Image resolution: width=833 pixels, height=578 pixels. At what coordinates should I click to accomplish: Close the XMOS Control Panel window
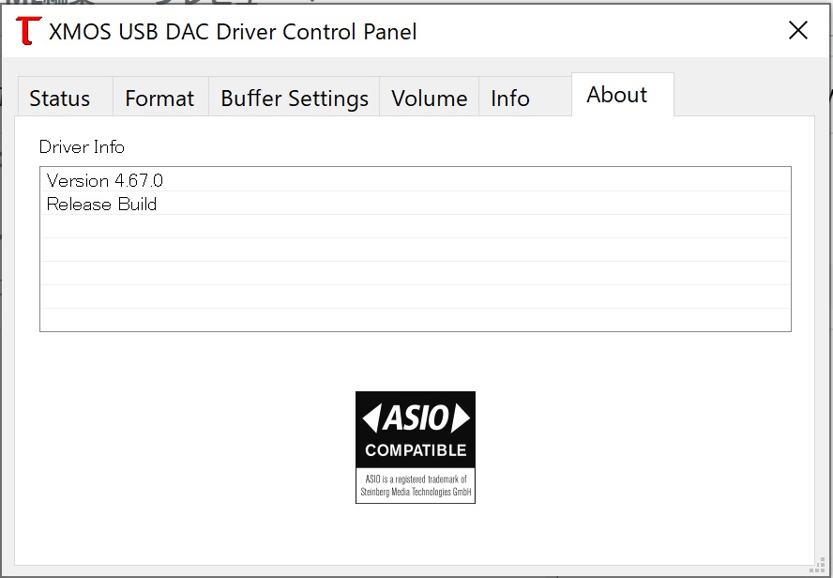[798, 30]
